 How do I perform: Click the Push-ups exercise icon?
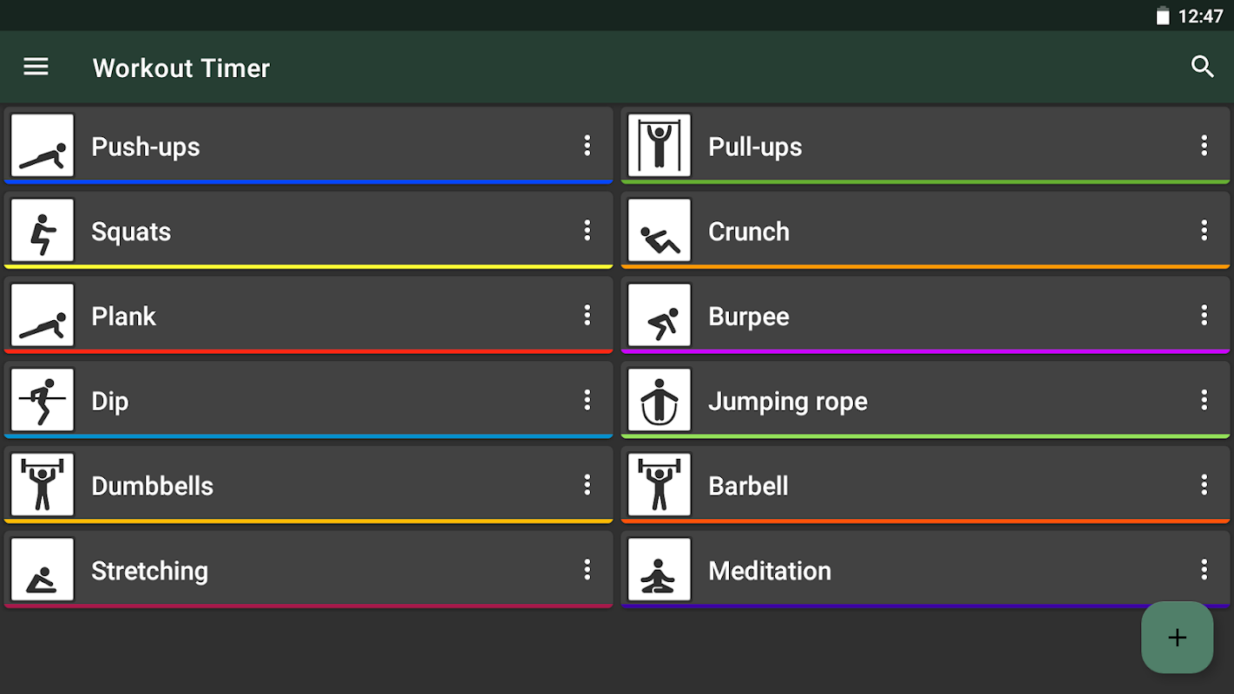(x=43, y=146)
